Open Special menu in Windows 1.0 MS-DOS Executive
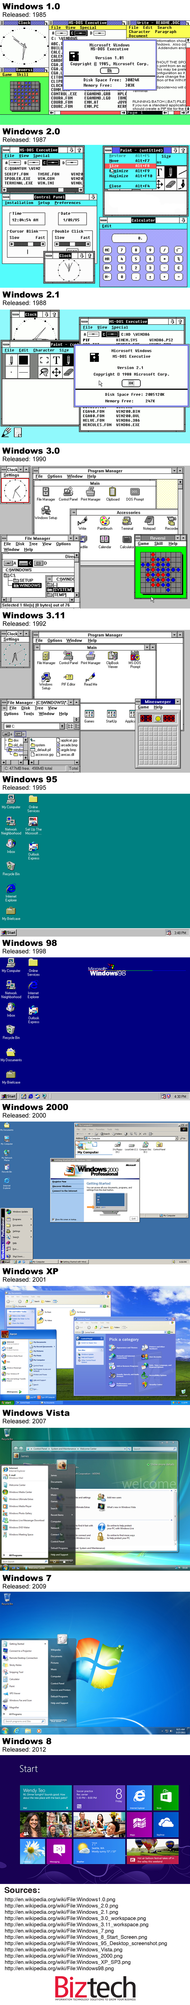190x2005 pixels. coord(88,27)
